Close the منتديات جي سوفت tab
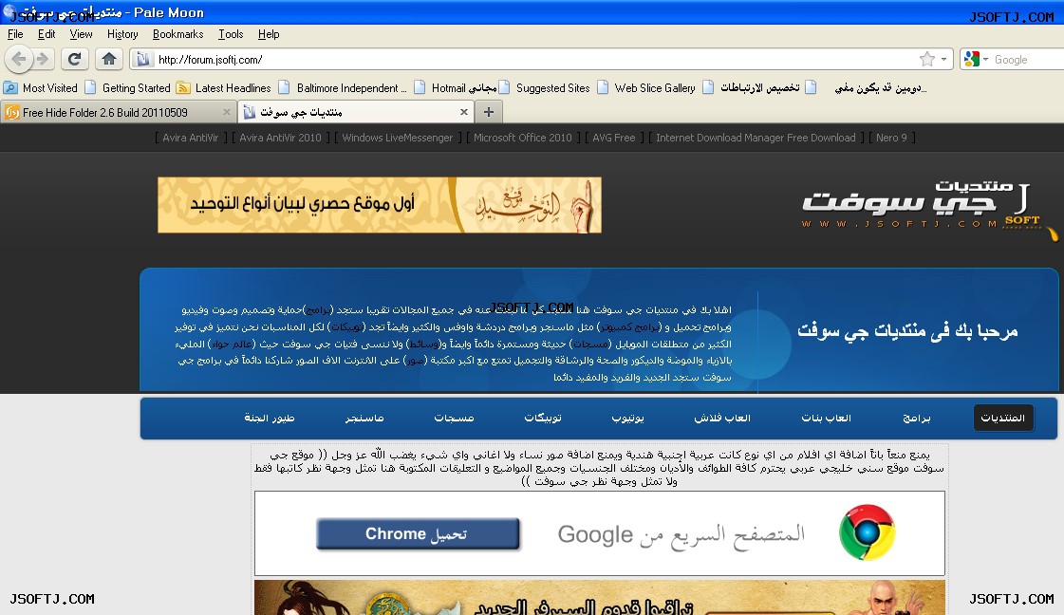Viewport: 1064px width, 615px height. click(x=464, y=112)
